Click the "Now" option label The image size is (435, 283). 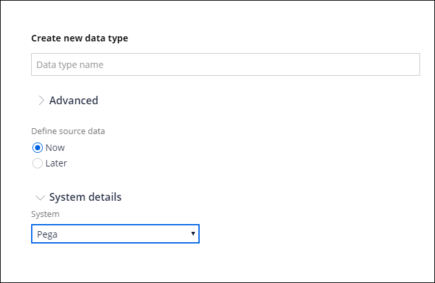55,148
